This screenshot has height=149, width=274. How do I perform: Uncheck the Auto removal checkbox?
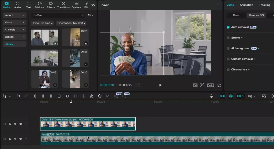[228, 27]
